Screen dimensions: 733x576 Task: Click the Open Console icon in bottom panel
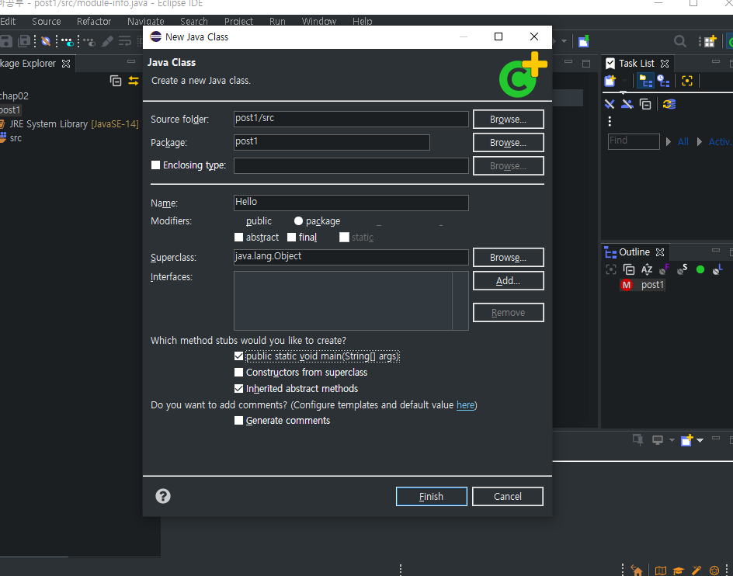pyautogui.click(x=686, y=440)
